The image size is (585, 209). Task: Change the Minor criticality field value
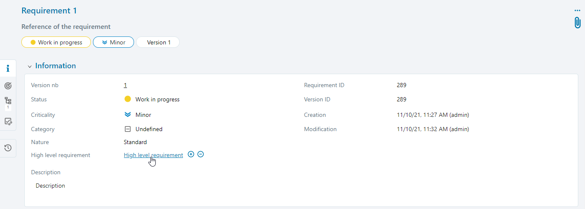(x=143, y=115)
